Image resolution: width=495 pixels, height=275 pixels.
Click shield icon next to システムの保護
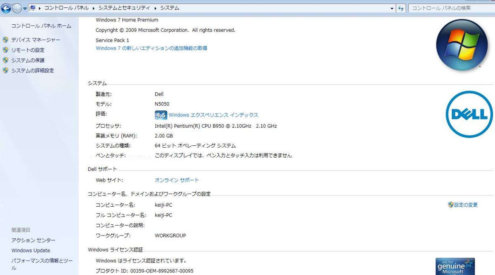(x=5, y=60)
